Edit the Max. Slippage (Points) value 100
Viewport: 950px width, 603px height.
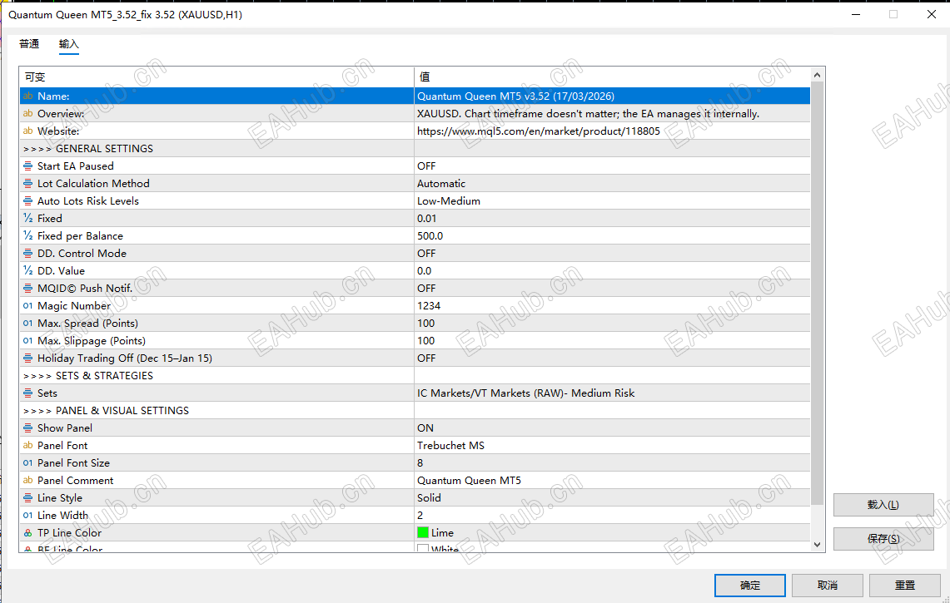pyautogui.click(x=612, y=341)
